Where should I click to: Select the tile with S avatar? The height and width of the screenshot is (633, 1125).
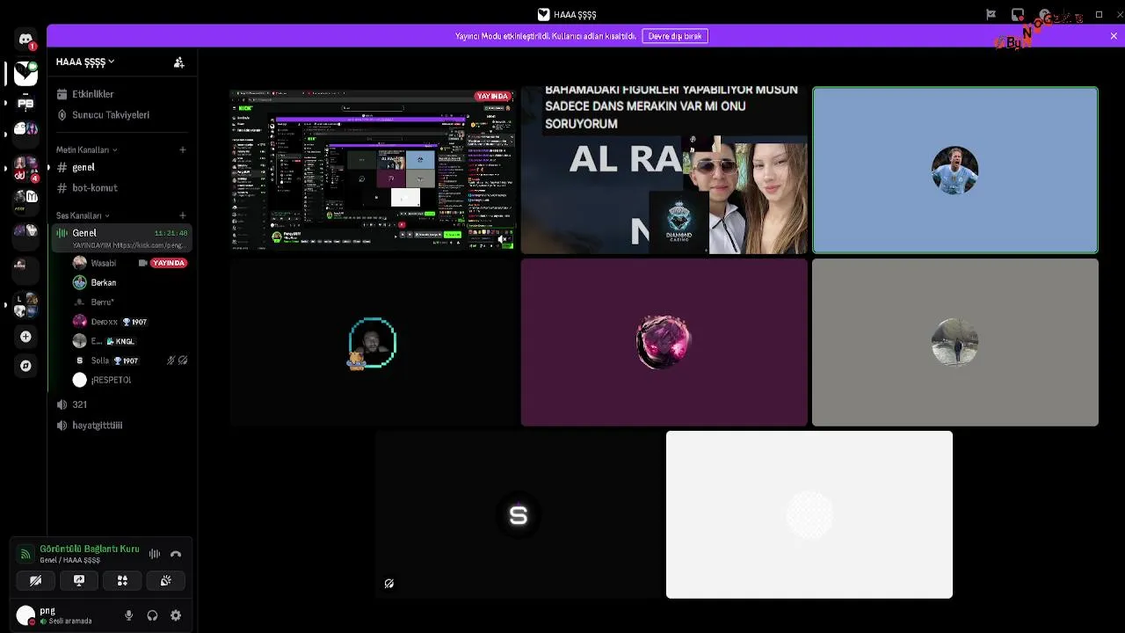click(x=518, y=514)
